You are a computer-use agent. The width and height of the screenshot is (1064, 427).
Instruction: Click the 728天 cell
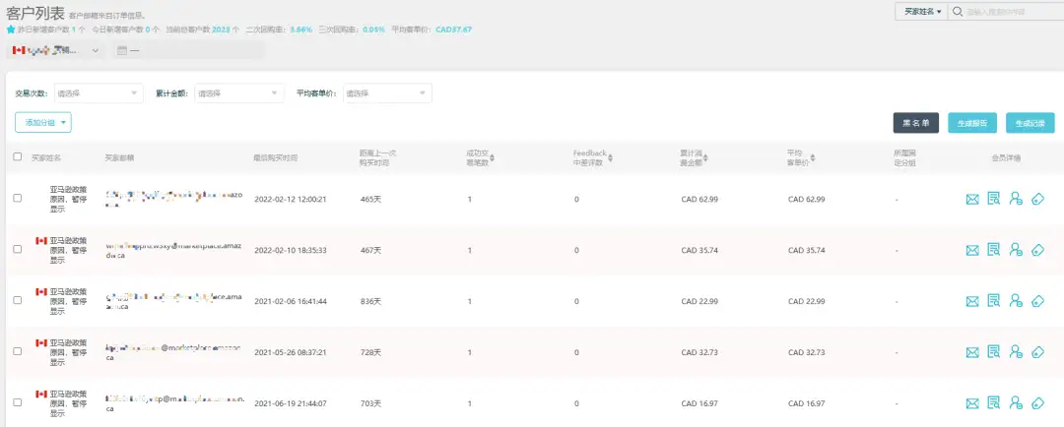370,352
